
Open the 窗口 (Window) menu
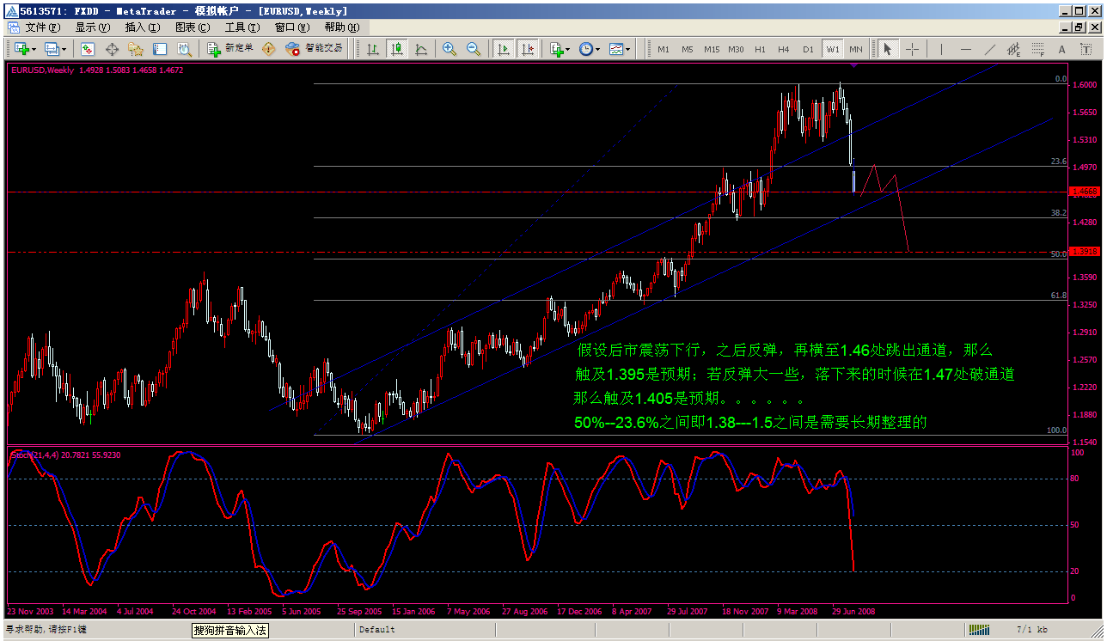pyautogui.click(x=292, y=27)
